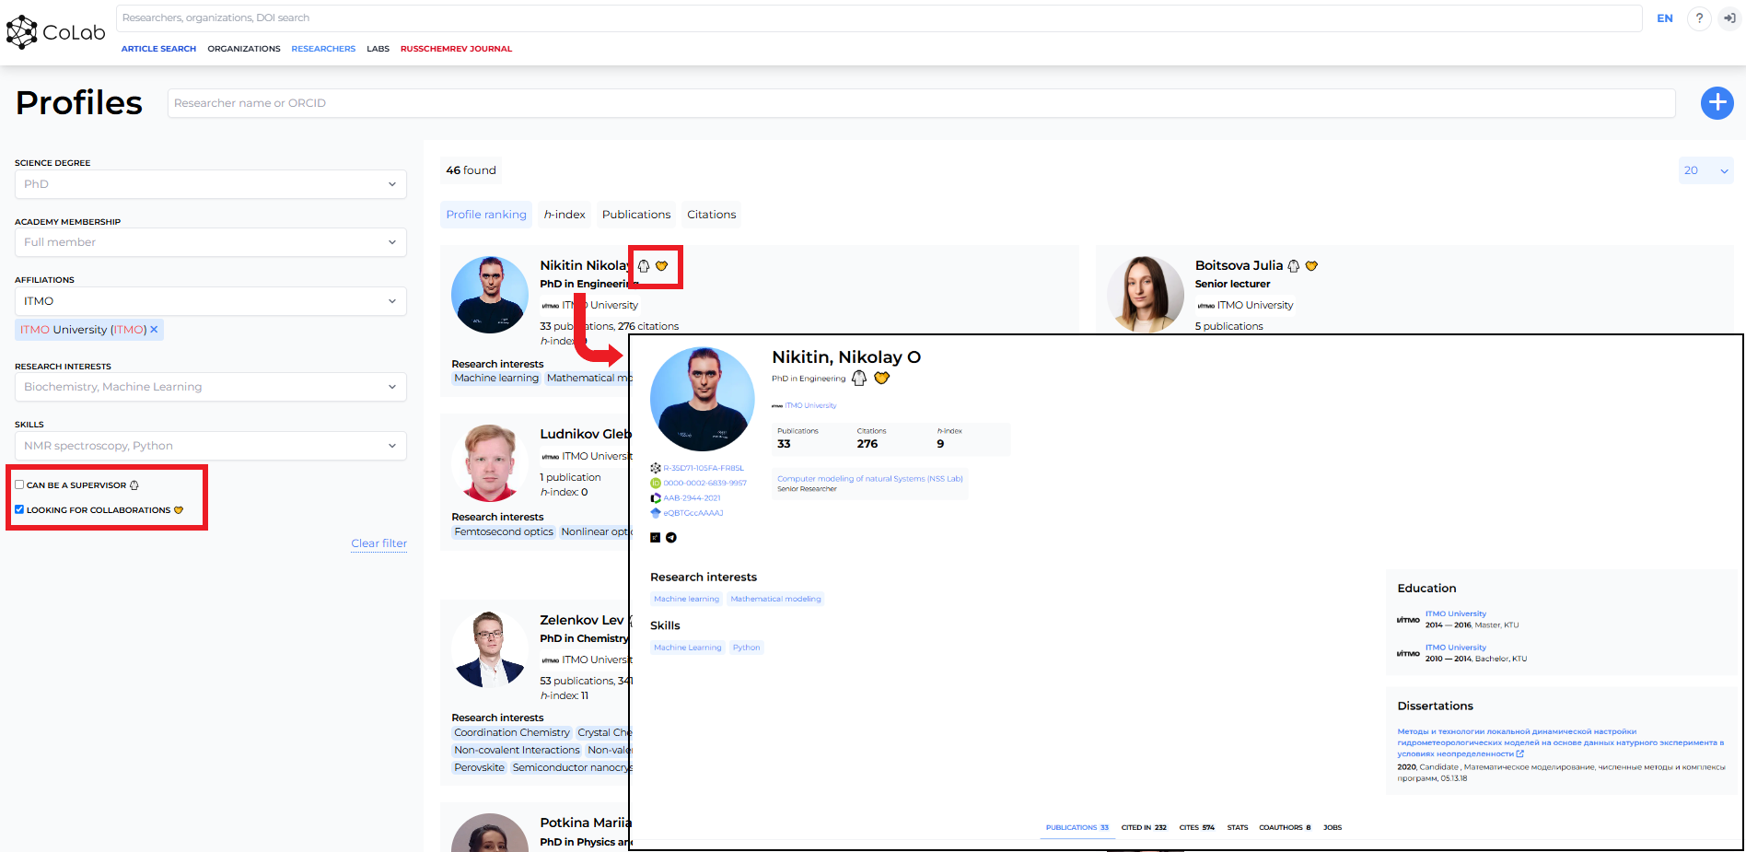1746x852 pixels.
Task: Open Telegram icon in Nikitin profile
Action: pyautogui.click(x=671, y=538)
